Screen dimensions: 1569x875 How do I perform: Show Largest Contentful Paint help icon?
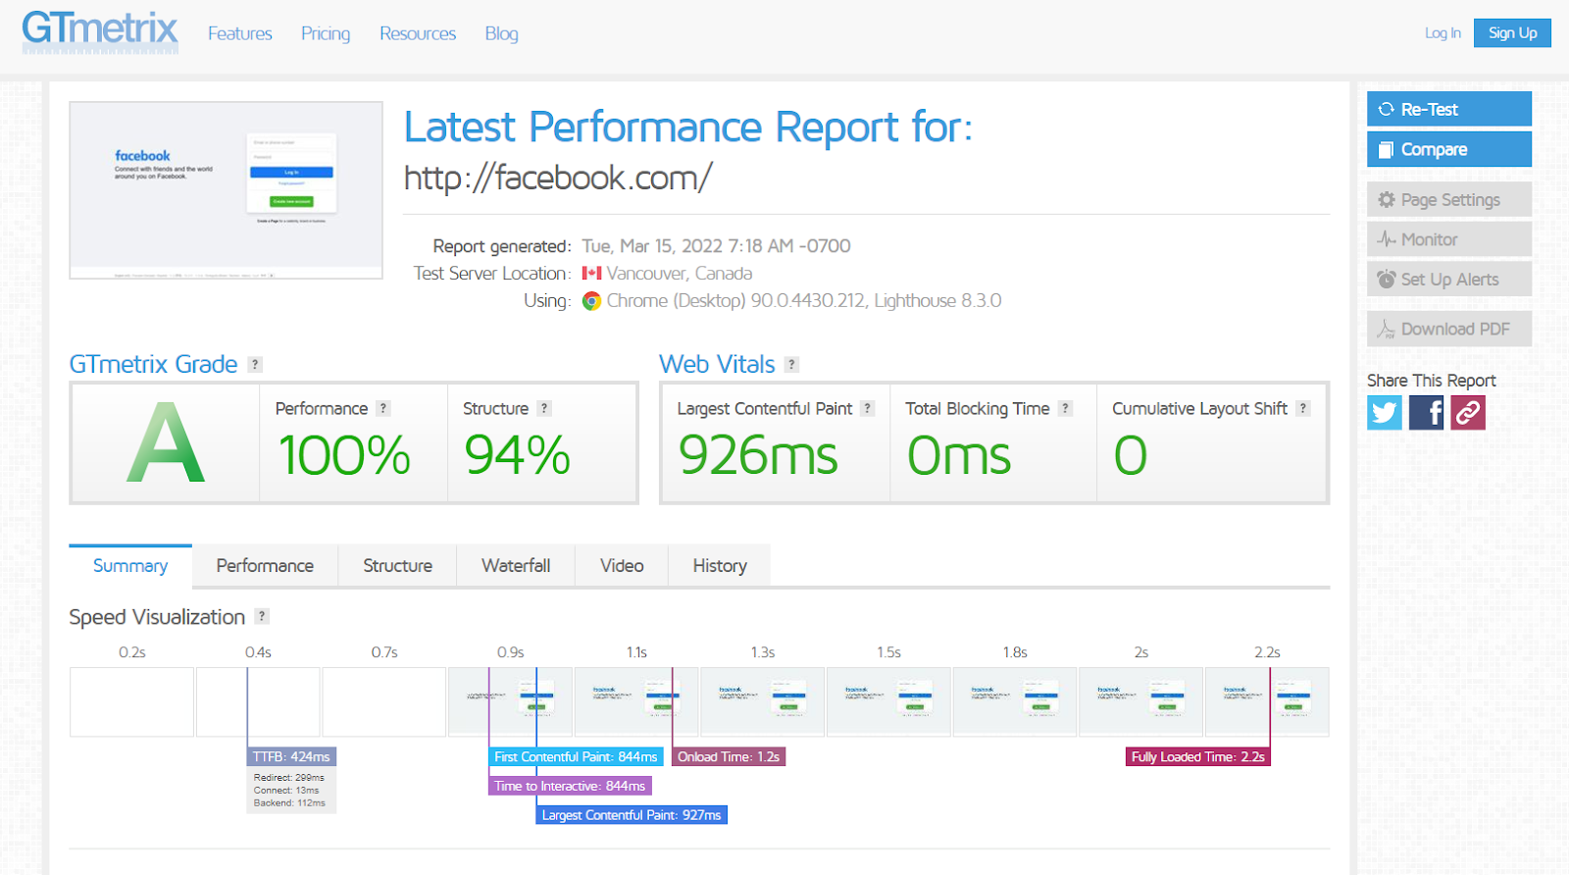pyautogui.click(x=867, y=408)
